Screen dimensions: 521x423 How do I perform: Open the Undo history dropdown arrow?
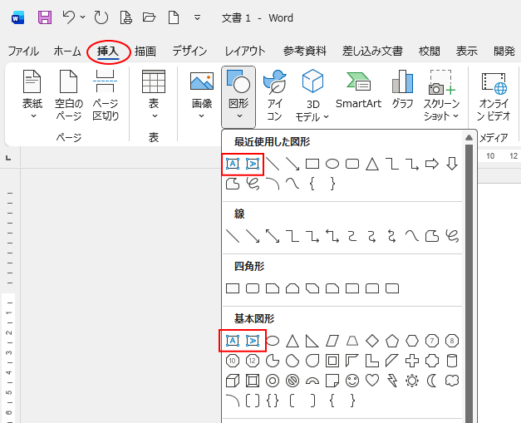83,17
